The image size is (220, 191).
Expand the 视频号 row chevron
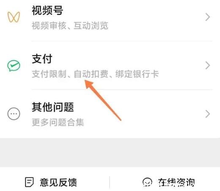pos(208,17)
